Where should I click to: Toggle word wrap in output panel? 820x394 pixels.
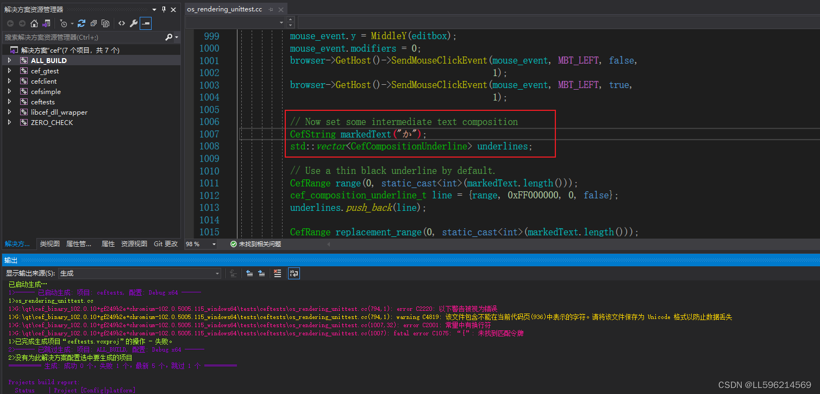tap(293, 273)
